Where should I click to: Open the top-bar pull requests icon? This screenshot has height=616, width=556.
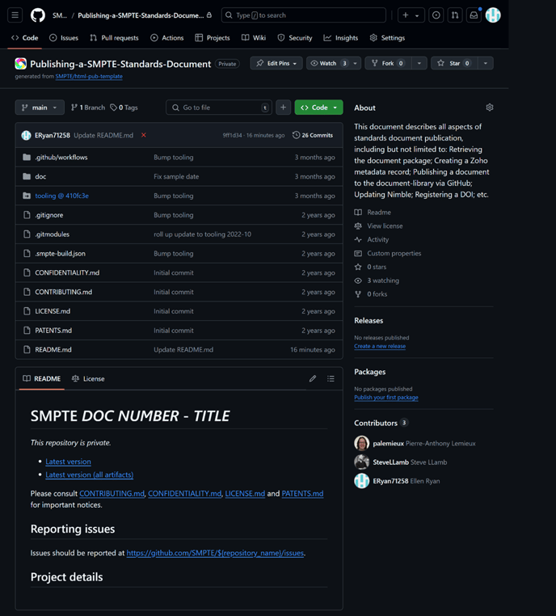point(455,15)
